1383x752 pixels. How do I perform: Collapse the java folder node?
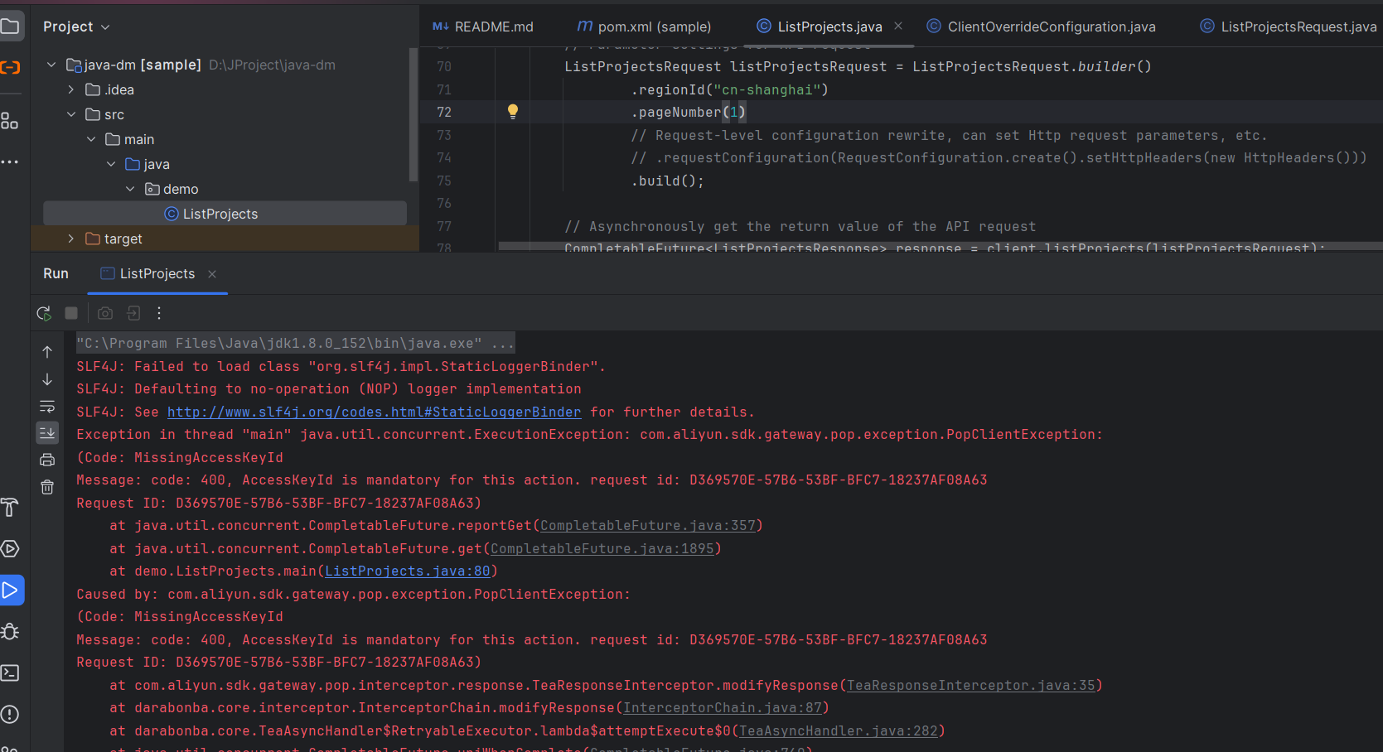(111, 164)
